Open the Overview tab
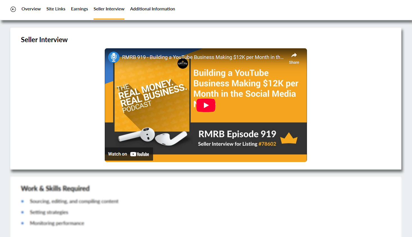 click(31, 9)
